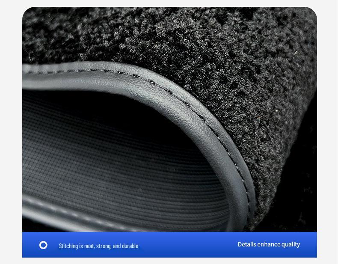338x264 pixels.
Task: Open the floor mat product photo
Action: pos(169,120)
